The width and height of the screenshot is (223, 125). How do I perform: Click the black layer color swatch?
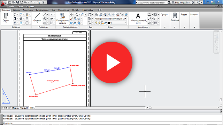pos(109,23)
